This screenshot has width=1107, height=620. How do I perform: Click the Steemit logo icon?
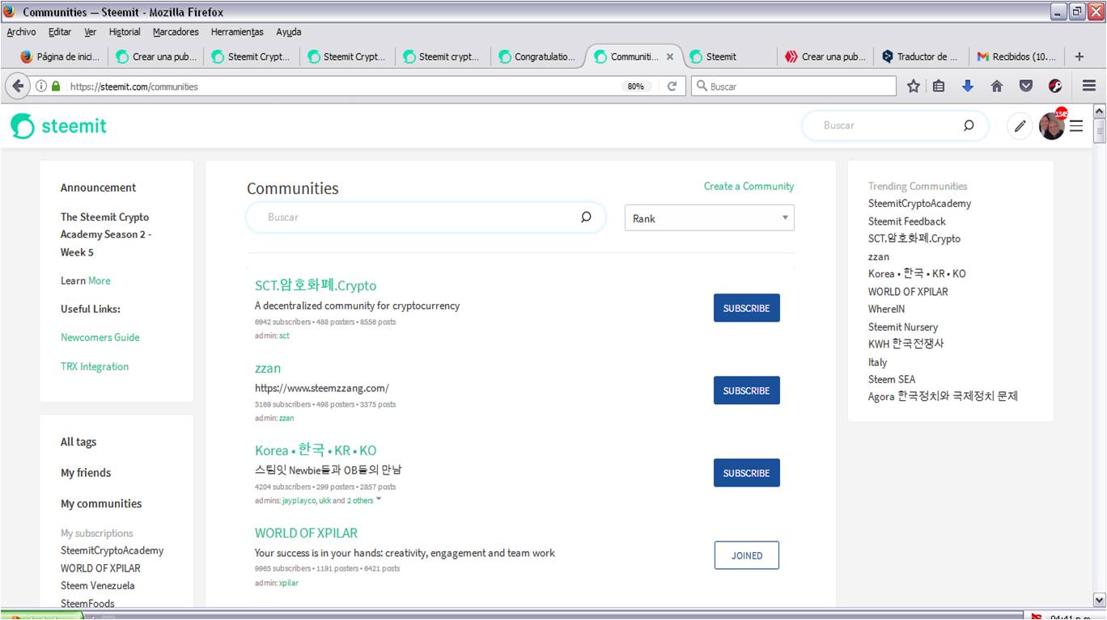point(23,126)
